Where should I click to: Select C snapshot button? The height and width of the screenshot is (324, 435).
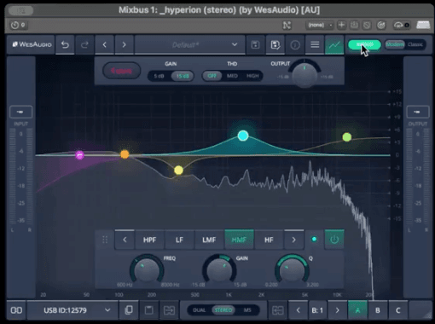click(397, 310)
